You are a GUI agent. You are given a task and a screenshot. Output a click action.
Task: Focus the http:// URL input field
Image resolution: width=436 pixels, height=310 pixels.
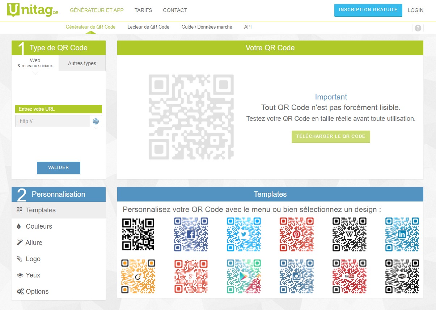52,122
